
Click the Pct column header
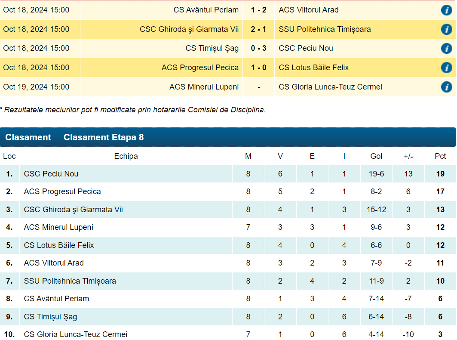click(440, 156)
